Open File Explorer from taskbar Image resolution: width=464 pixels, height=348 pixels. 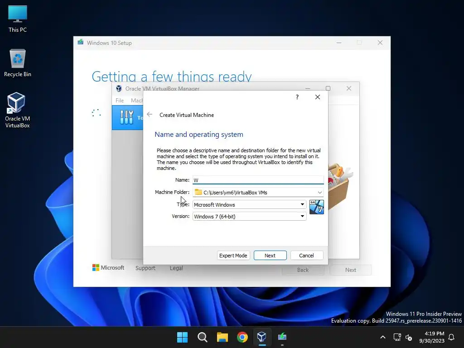click(x=222, y=337)
